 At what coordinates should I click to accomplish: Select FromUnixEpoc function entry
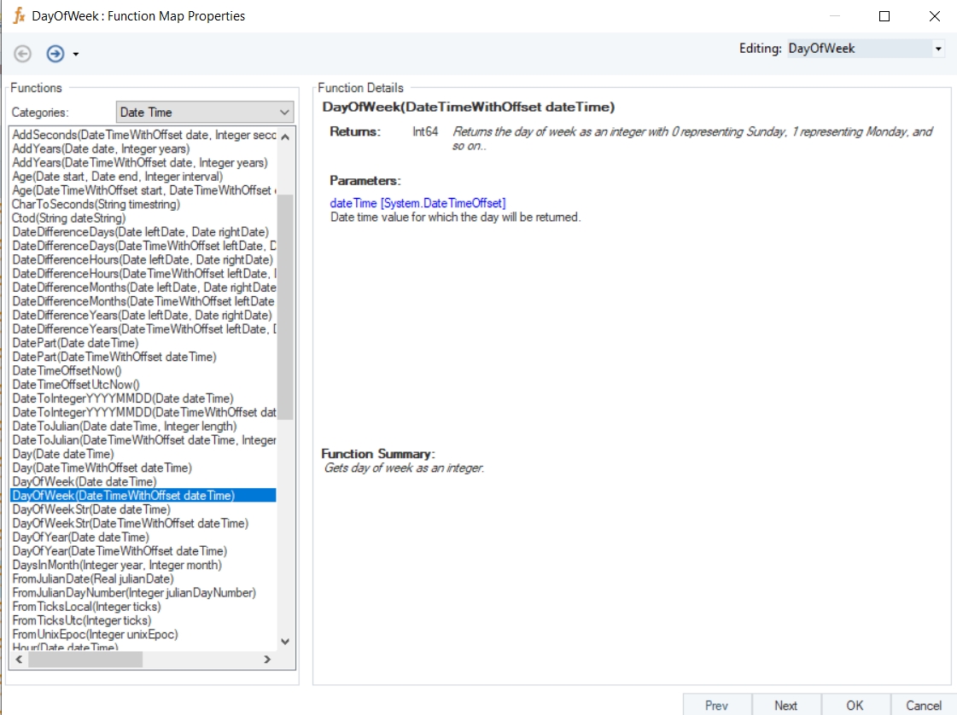click(95, 634)
